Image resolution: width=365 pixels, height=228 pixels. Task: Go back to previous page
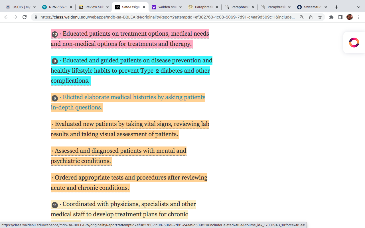[x=6, y=17]
